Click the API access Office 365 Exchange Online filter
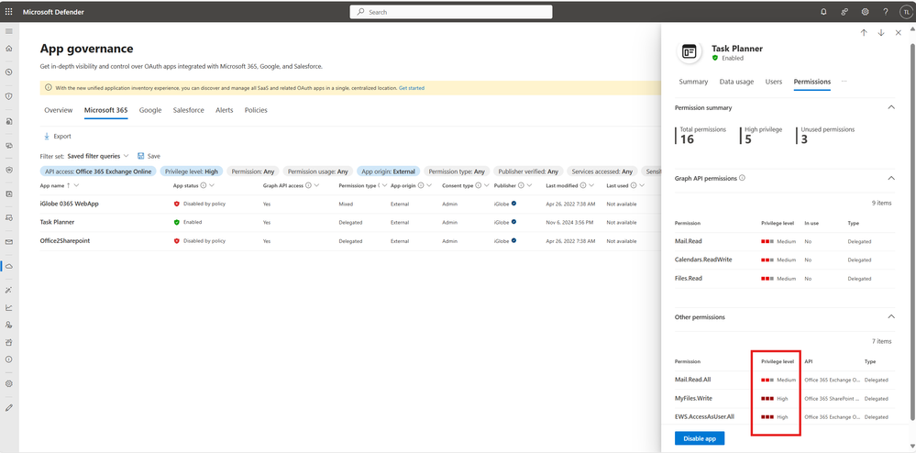This screenshot has height=453, width=916. pos(99,171)
